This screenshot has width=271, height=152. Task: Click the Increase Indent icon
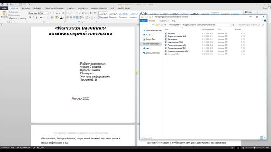point(86,13)
